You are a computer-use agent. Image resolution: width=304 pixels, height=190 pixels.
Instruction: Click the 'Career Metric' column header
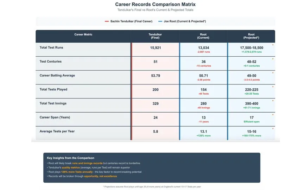click(x=83, y=34)
